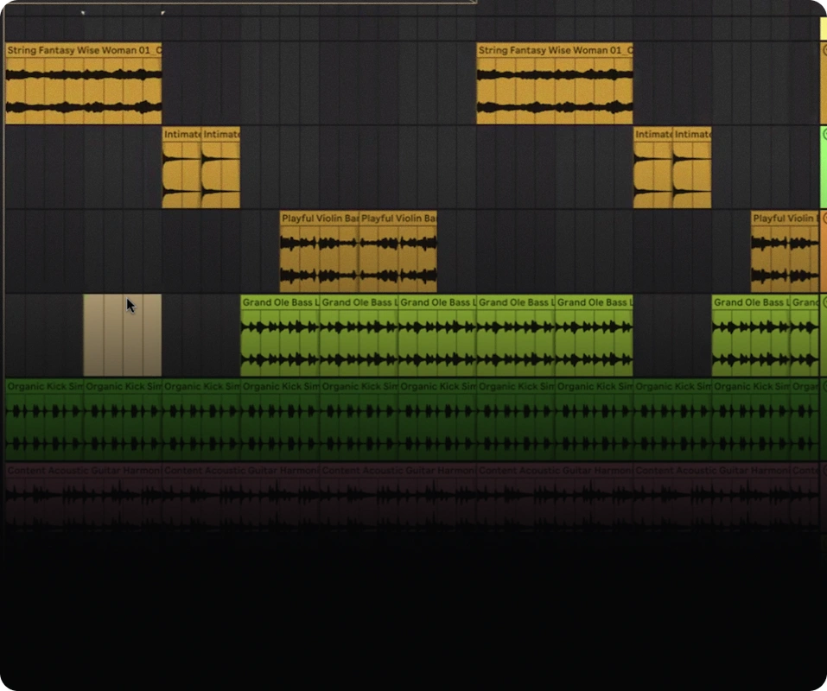Viewport: 827px width, 691px height.
Task: Select the second Playful Violin Bar clip
Action: coord(398,251)
